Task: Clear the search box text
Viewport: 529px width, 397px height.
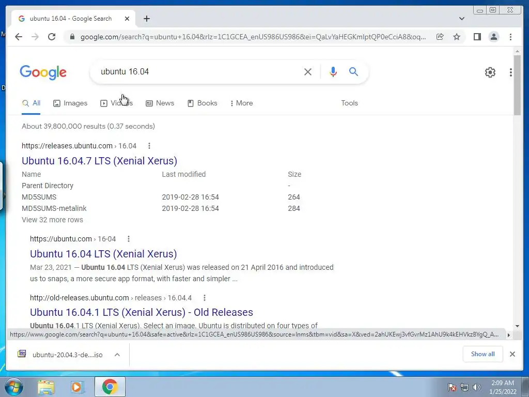Action: [x=308, y=71]
